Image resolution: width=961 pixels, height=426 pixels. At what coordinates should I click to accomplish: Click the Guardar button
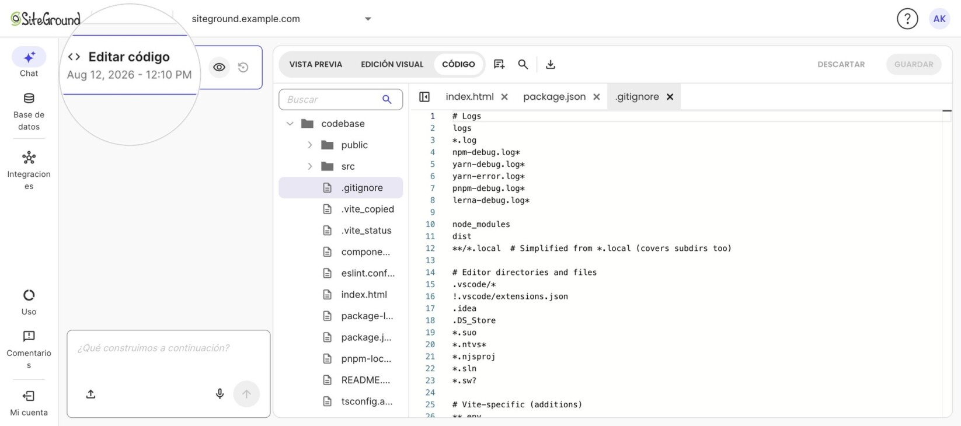click(914, 64)
